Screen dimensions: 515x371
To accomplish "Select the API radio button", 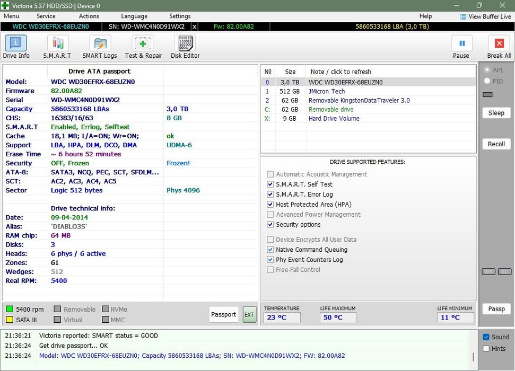I will pyautogui.click(x=487, y=70).
